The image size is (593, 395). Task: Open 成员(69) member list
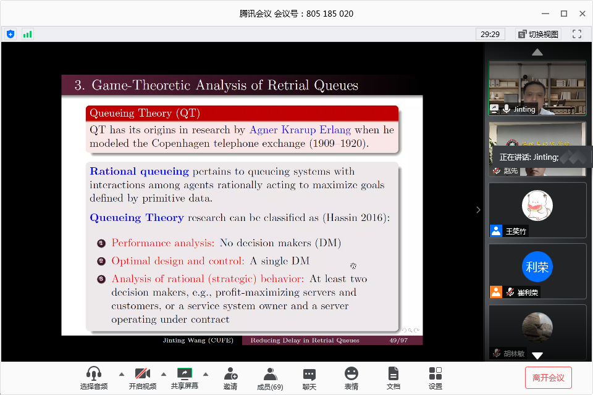coord(270,378)
